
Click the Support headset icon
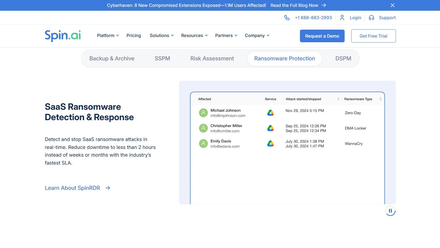coord(371,18)
